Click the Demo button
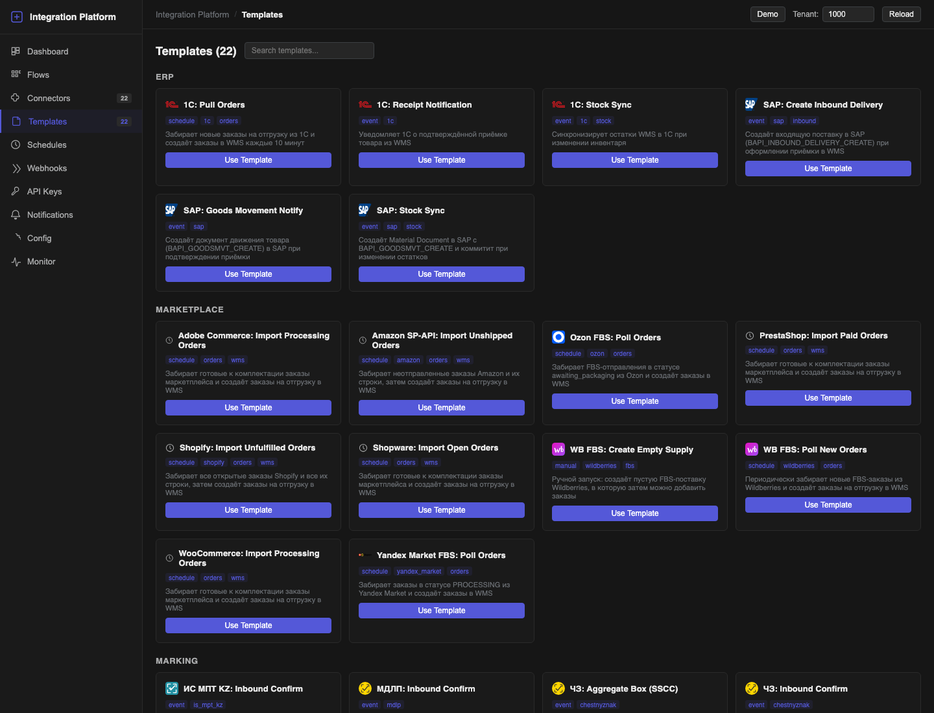Screen dimensions: 934x713 [x=767, y=14]
